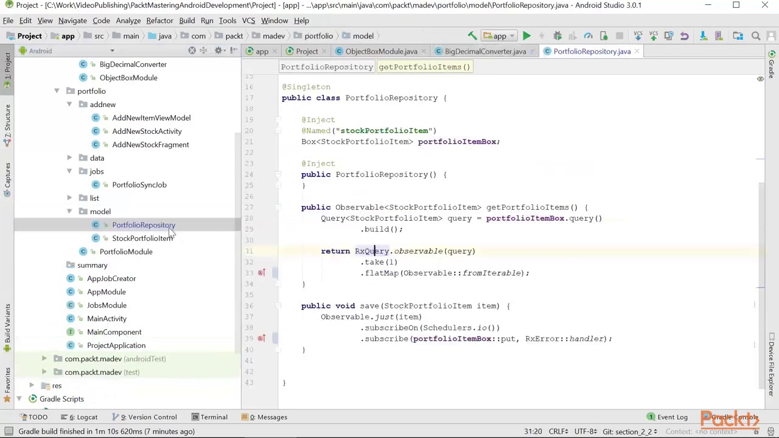The height and width of the screenshot is (438, 779).
Task: Click gutter lambda icon on line 33
Action: (261, 273)
